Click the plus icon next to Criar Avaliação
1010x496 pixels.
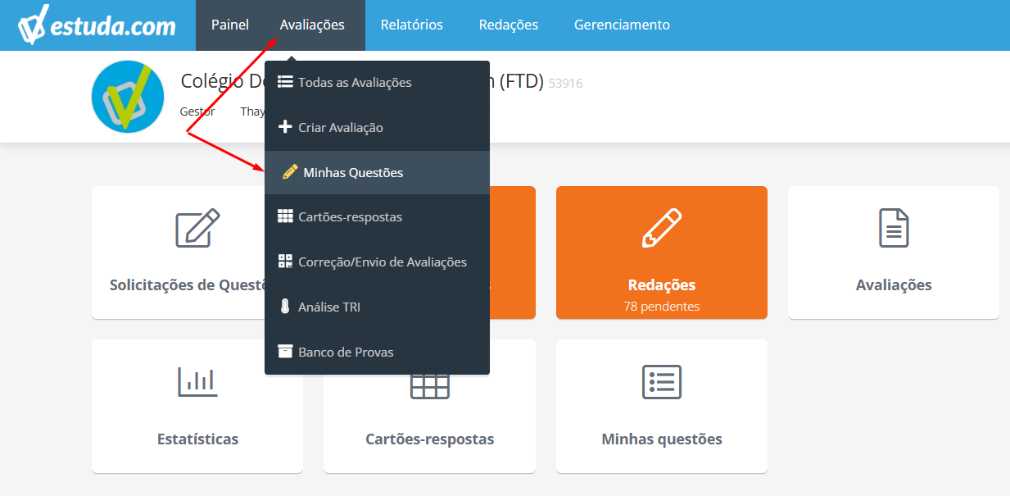point(285,127)
